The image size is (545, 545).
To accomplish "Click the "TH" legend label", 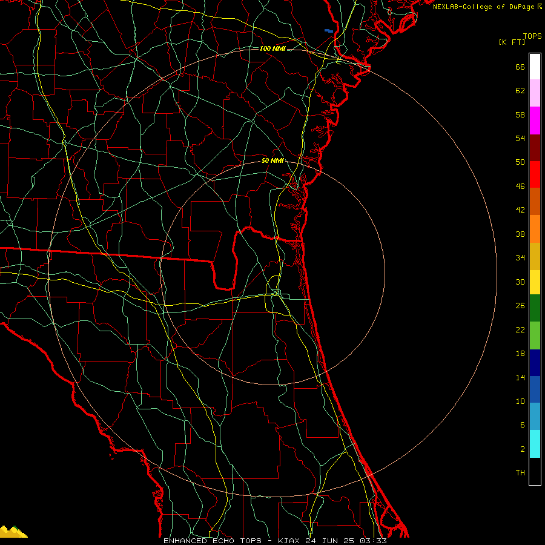I will tap(520, 473).
